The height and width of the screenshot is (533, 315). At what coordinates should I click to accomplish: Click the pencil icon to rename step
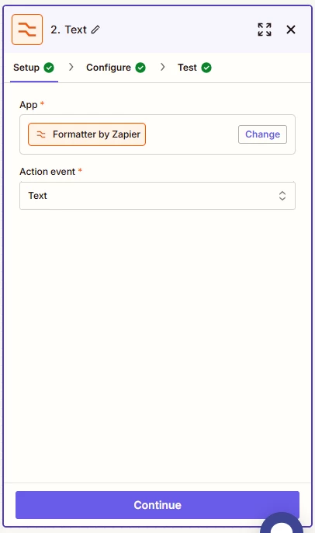pyautogui.click(x=95, y=30)
